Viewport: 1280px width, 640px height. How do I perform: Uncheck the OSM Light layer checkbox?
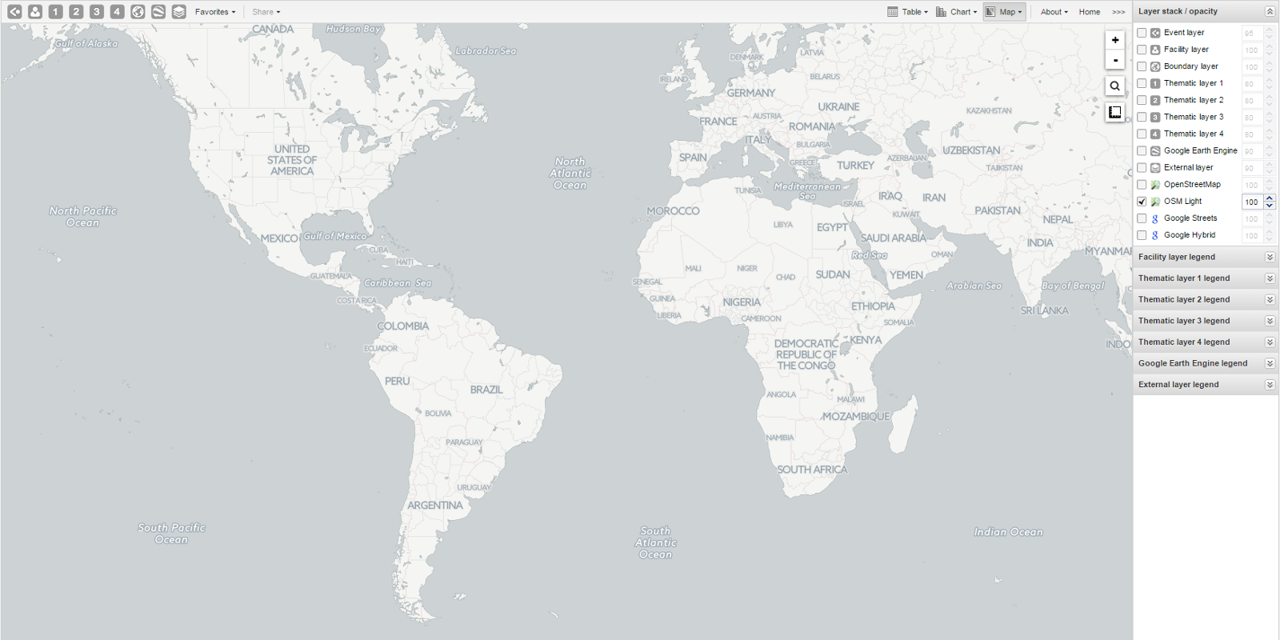click(1142, 202)
